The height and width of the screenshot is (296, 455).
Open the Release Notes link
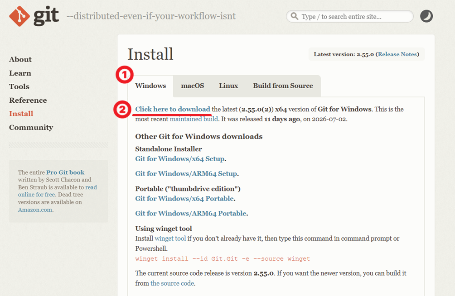point(397,54)
